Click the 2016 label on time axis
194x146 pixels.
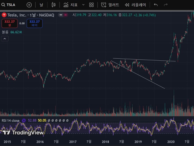point(40,142)
